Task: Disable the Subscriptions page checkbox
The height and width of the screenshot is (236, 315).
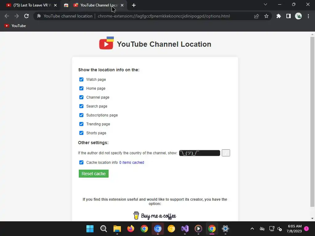Action: (81, 115)
